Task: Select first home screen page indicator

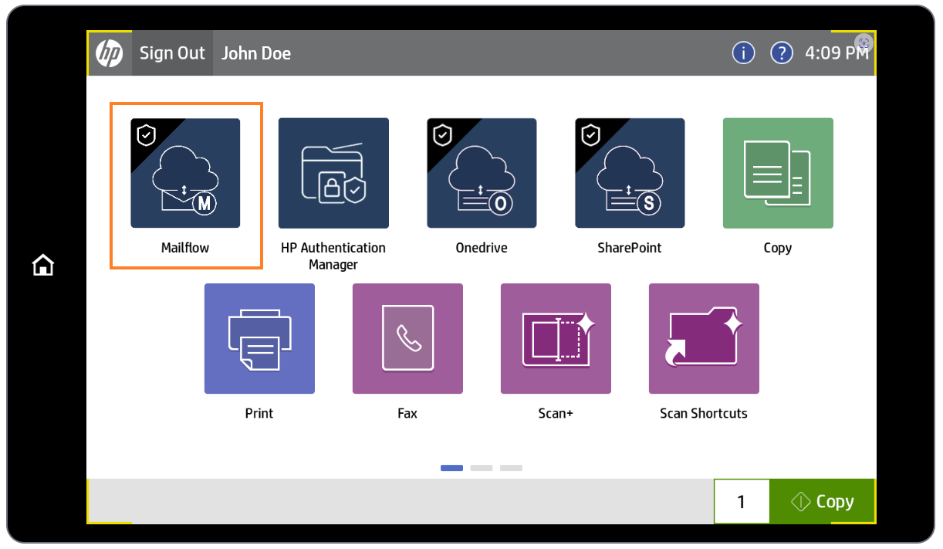Action: pyautogui.click(x=452, y=468)
